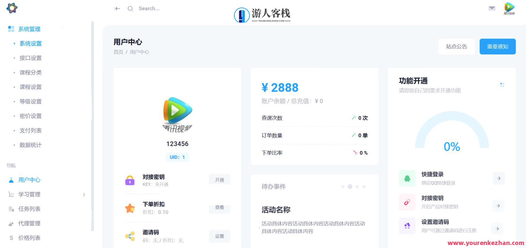Click the app logo in top-left corner
This screenshot has width=526, height=248.
point(12,8)
